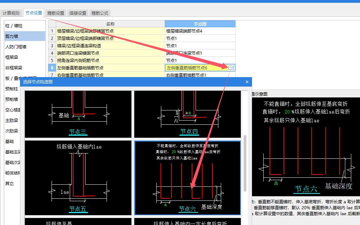
Task: Click the 节点三 link label
Action: (x=78, y=132)
